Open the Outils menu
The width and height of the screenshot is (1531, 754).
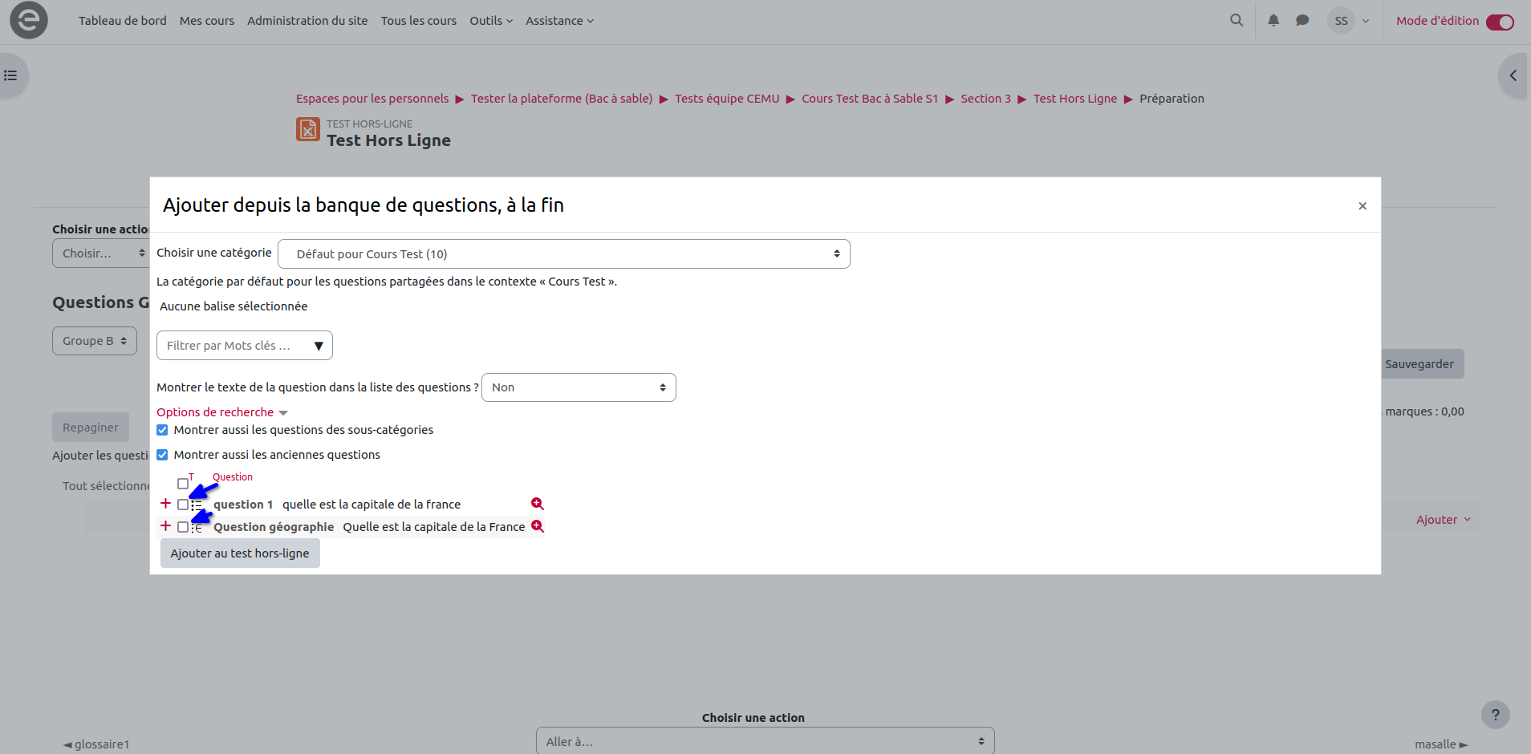coord(490,21)
